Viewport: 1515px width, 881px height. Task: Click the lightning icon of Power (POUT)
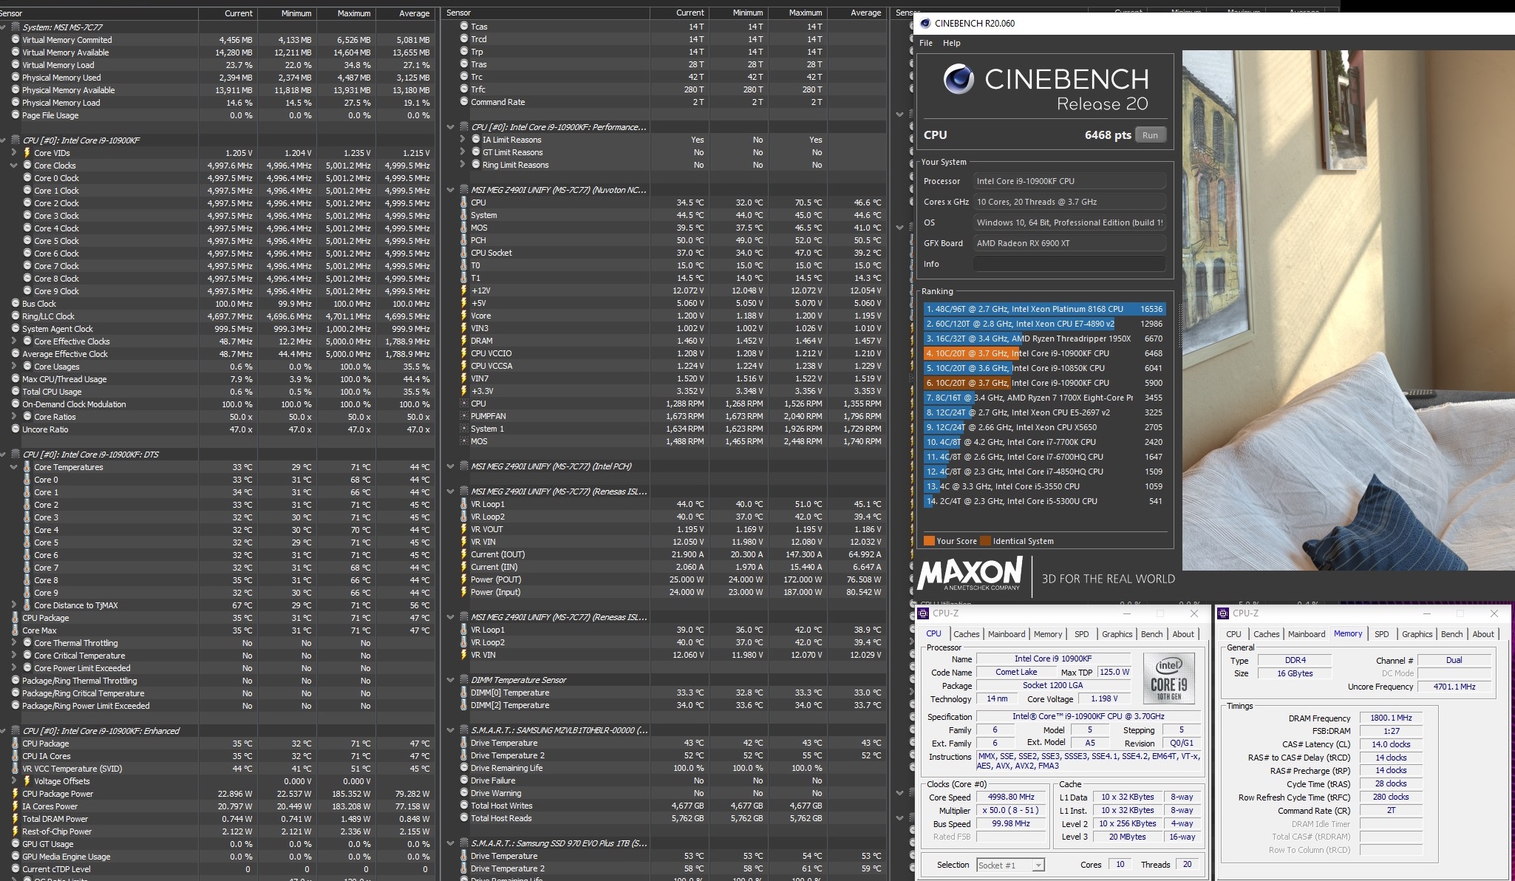point(464,579)
